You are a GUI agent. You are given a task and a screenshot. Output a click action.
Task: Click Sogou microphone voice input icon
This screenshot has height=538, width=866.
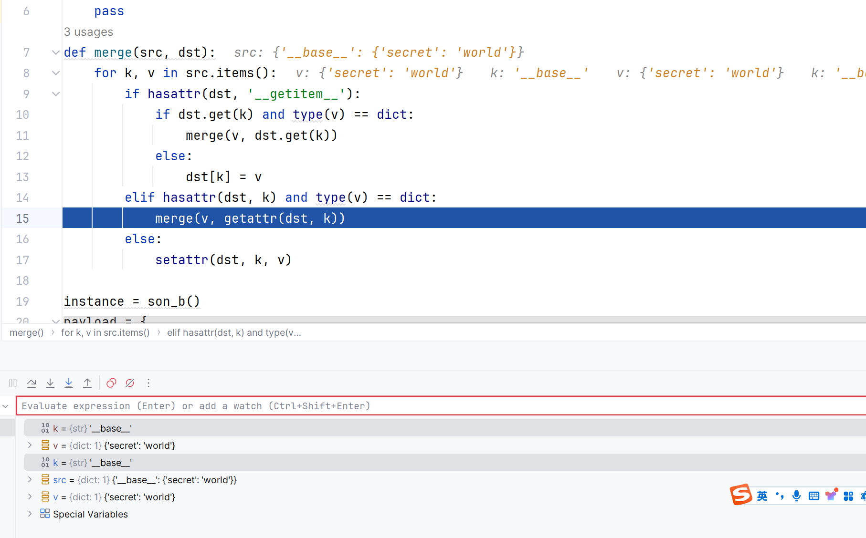(796, 496)
